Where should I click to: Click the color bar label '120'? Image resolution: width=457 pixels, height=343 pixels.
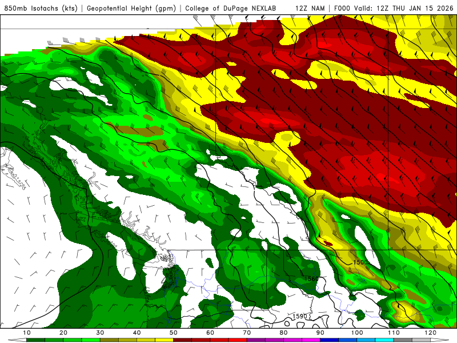pyautogui.click(x=430, y=333)
